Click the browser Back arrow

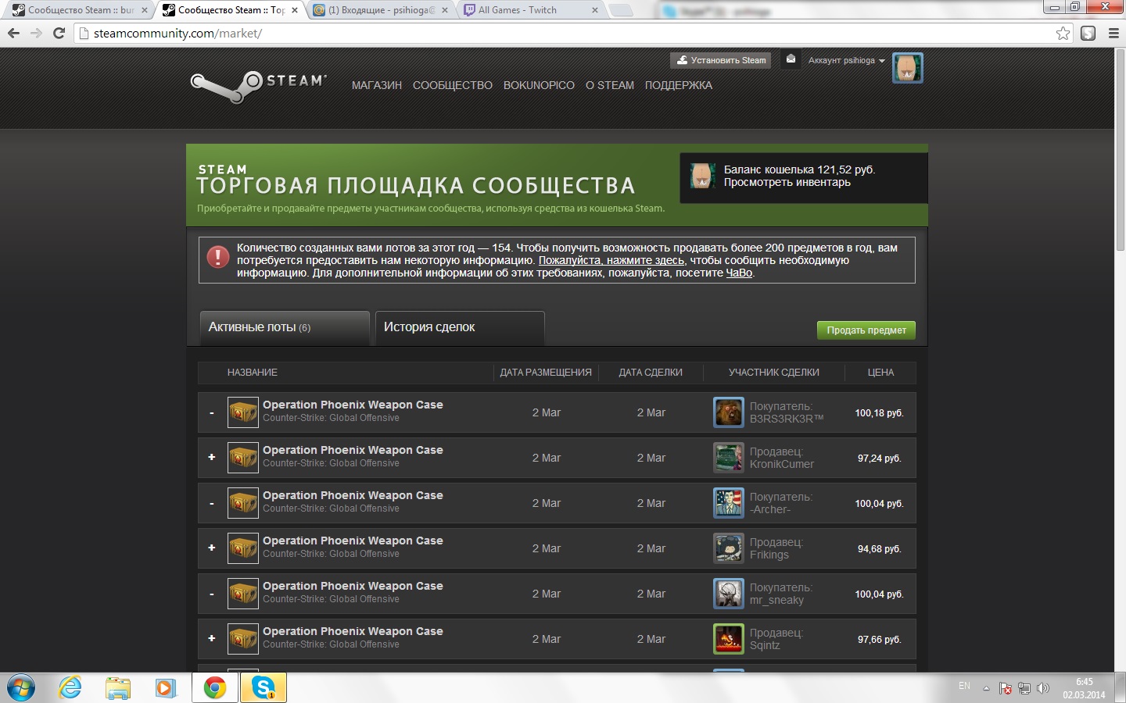coord(13,33)
